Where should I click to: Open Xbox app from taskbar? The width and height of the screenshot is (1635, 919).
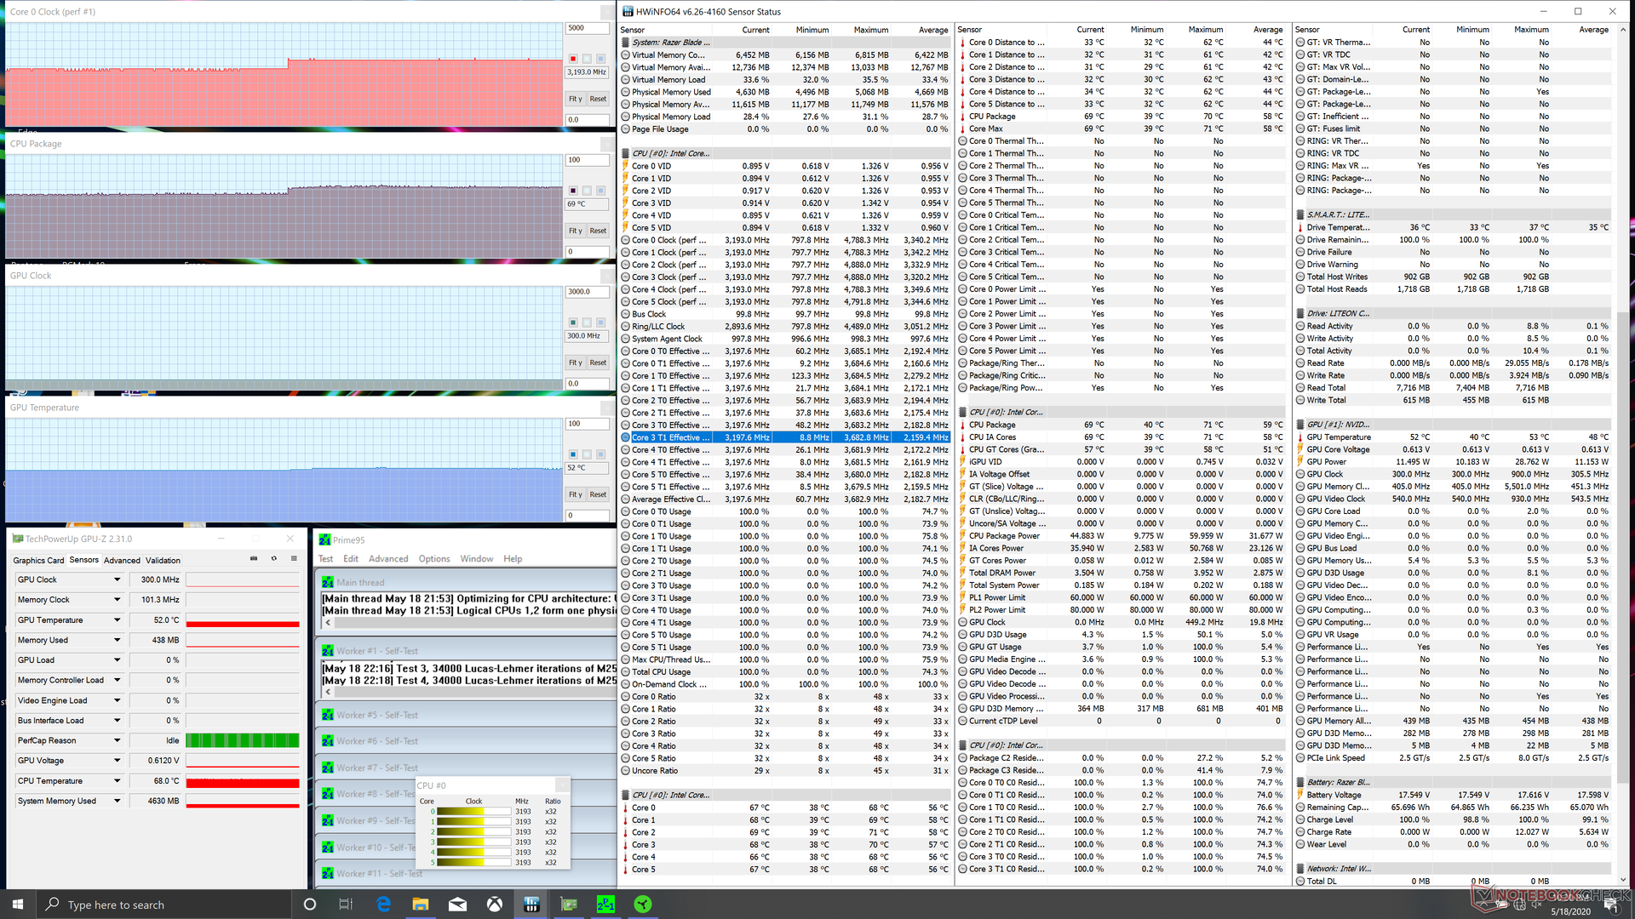(495, 904)
